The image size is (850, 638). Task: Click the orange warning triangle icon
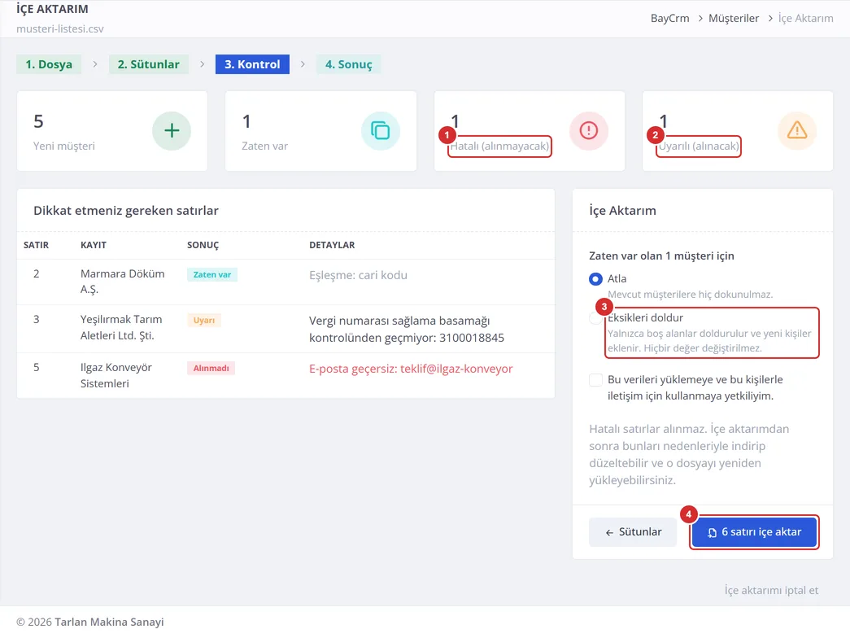pyautogui.click(x=797, y=131)
